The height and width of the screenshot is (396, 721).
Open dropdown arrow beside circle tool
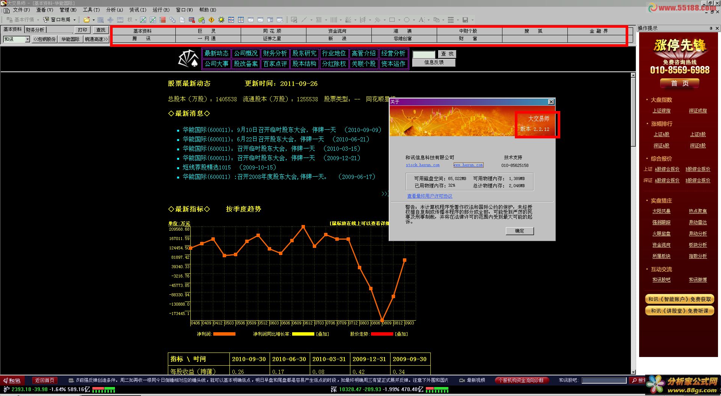[414, 20]
